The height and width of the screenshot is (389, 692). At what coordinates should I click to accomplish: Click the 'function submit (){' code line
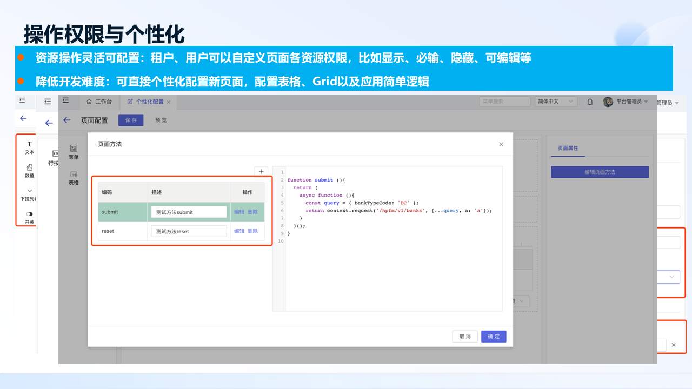click(x=316, y=180)
